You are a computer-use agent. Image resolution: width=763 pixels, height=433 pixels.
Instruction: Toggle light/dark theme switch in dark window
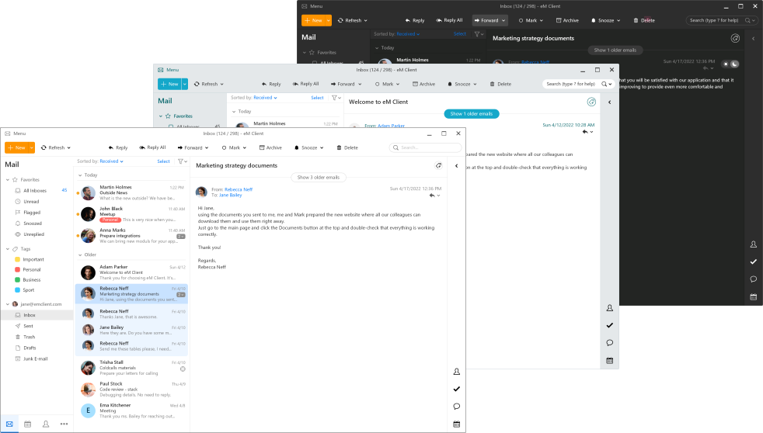click(x=730, y=64)
